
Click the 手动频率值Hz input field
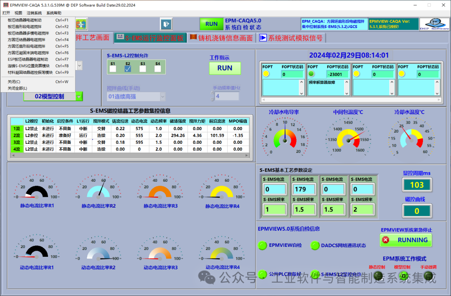pyautogui.click(x=227, y=96)
